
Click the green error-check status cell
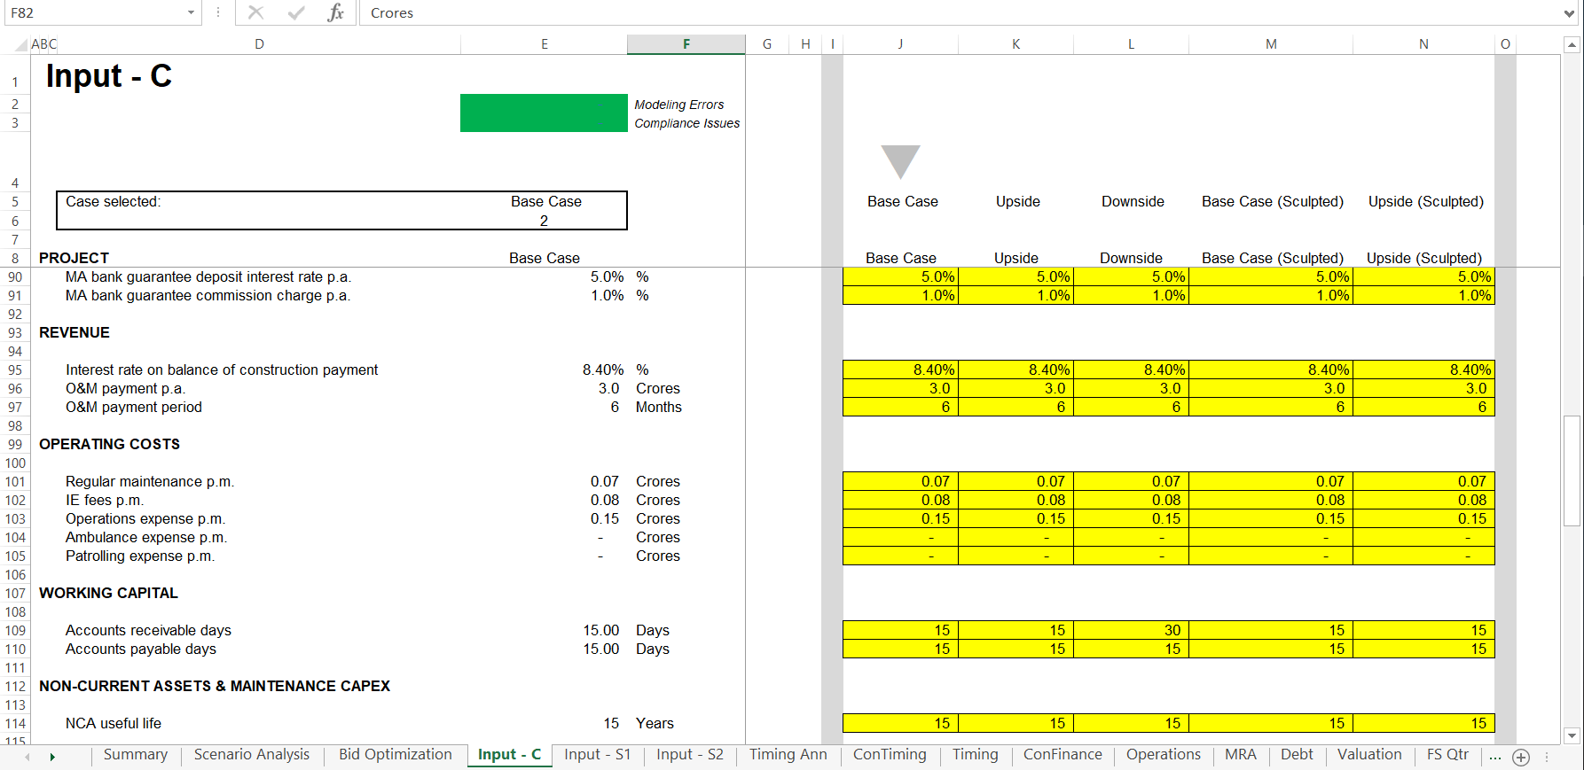pos(544,113)
